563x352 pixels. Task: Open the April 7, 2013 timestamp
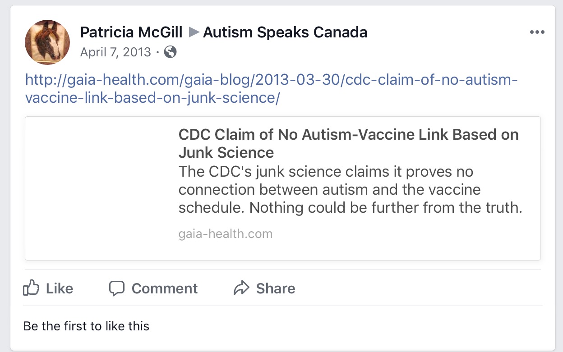(x=115, y=52)
